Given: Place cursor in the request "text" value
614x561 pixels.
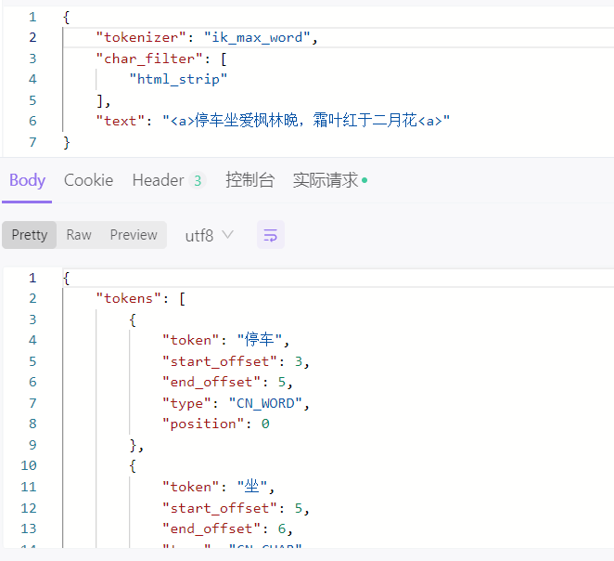Looking at the screenshot, I should (306, 121).
